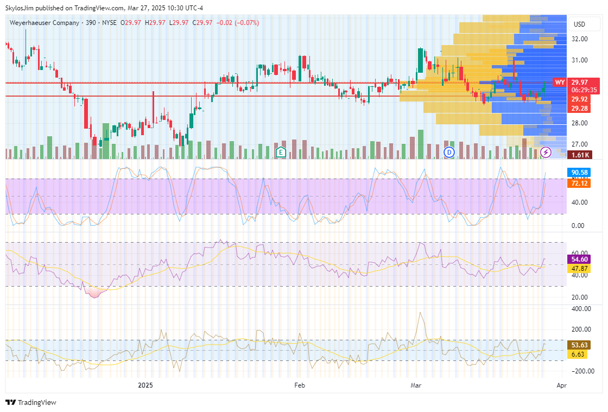Click the C29.97 close value
608x412 pixels.
point(202,23)
